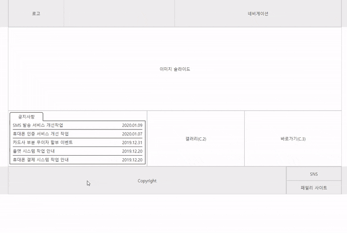
Task: Select the 공지사항 tab
Action: (26, 116)
